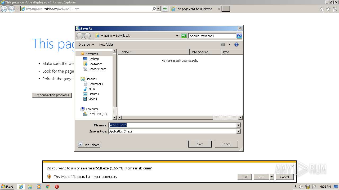Click the Back arrow in Save As dialog
The image size is (339, 190).
tap(80, 36)
